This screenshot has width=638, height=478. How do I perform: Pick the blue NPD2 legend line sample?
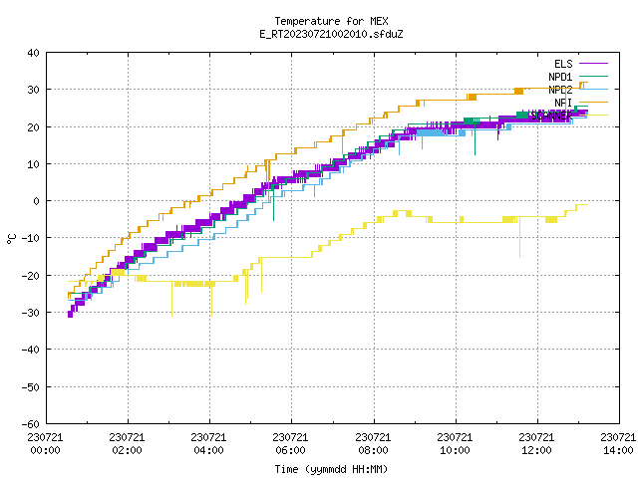click(593, 89)
